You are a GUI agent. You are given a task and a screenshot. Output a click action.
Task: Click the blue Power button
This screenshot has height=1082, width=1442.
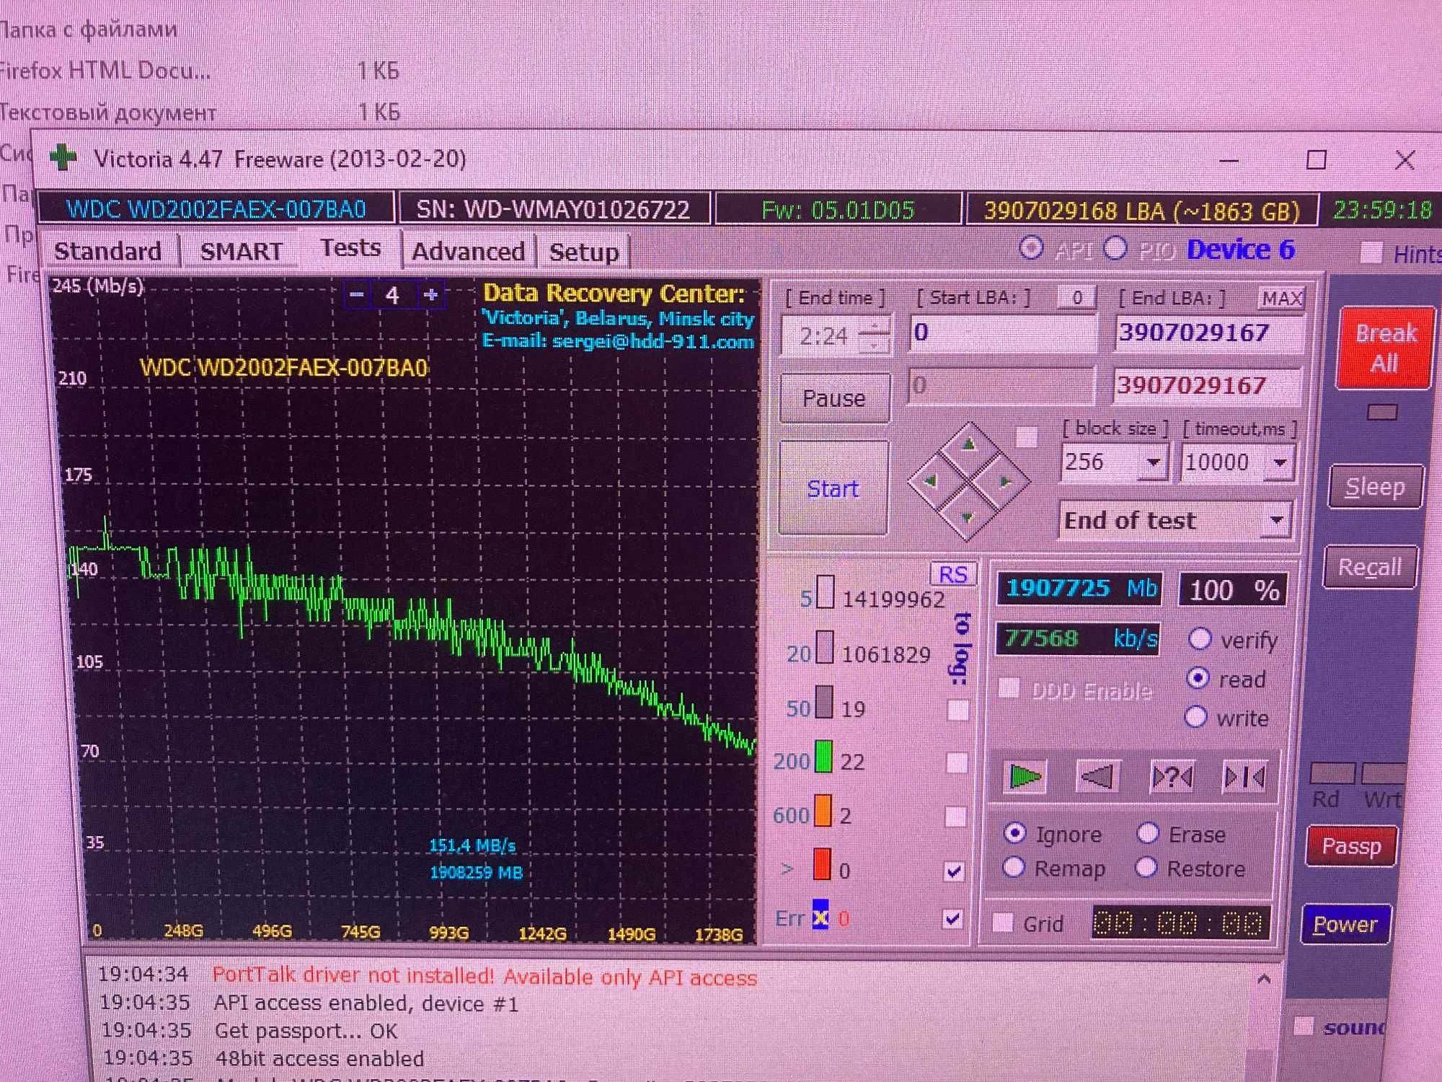tap(1345, 924)
